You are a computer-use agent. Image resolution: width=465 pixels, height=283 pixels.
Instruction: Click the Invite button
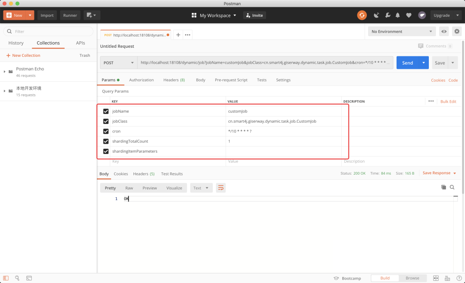point(254,15)
